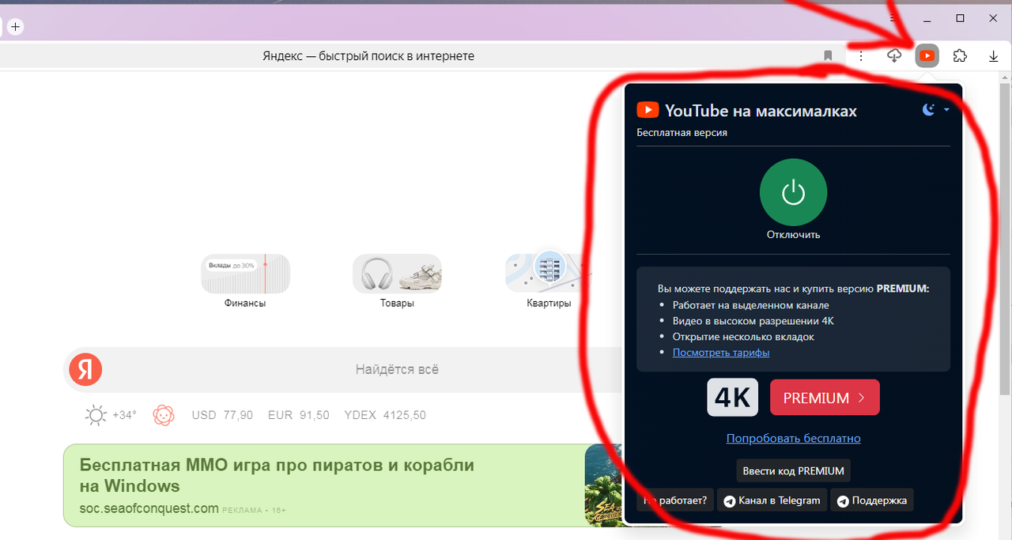This screenshot has height=540, width=1012.
Task: Click the Бесплатная версия label
Action: click(x=682, y=133)
